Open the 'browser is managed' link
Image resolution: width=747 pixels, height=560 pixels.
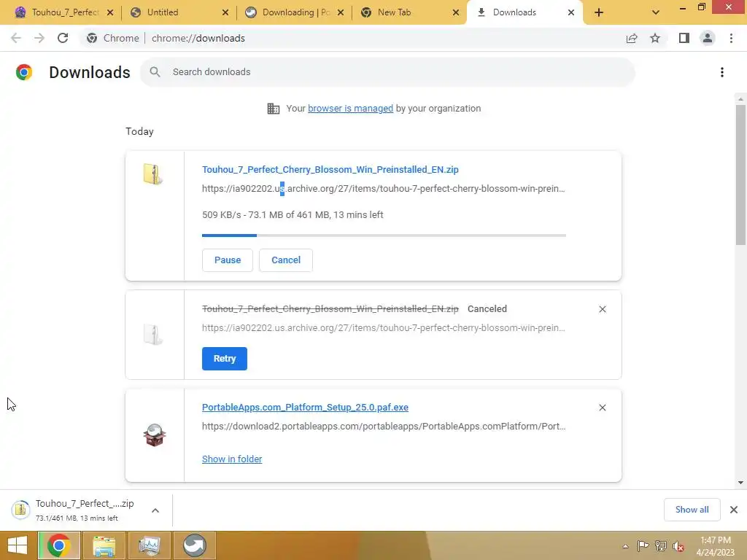tap(350, 109)
